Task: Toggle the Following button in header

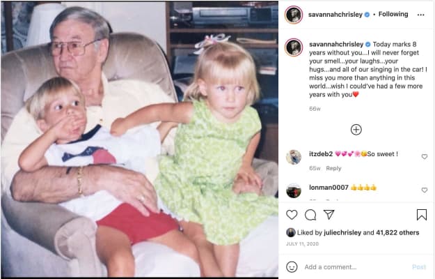Action: (393, 14)
